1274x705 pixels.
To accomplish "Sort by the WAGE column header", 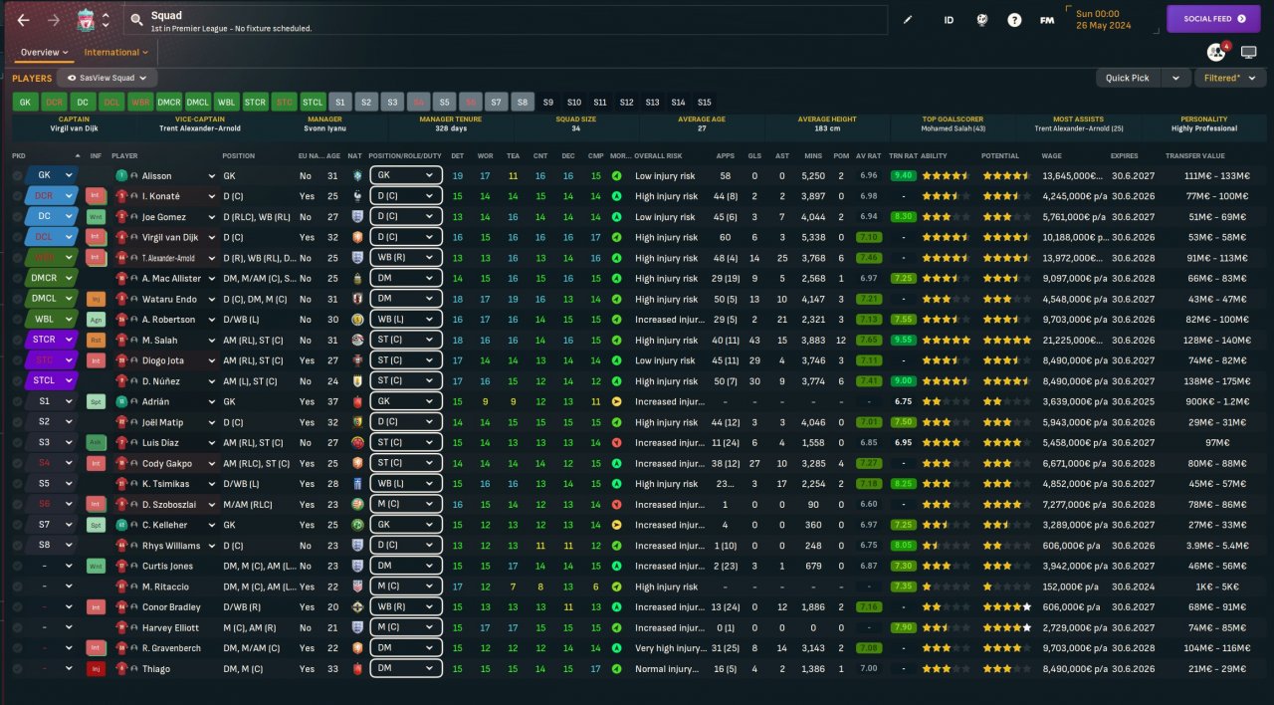I will pyautogui.click(x=1052, y=155).
